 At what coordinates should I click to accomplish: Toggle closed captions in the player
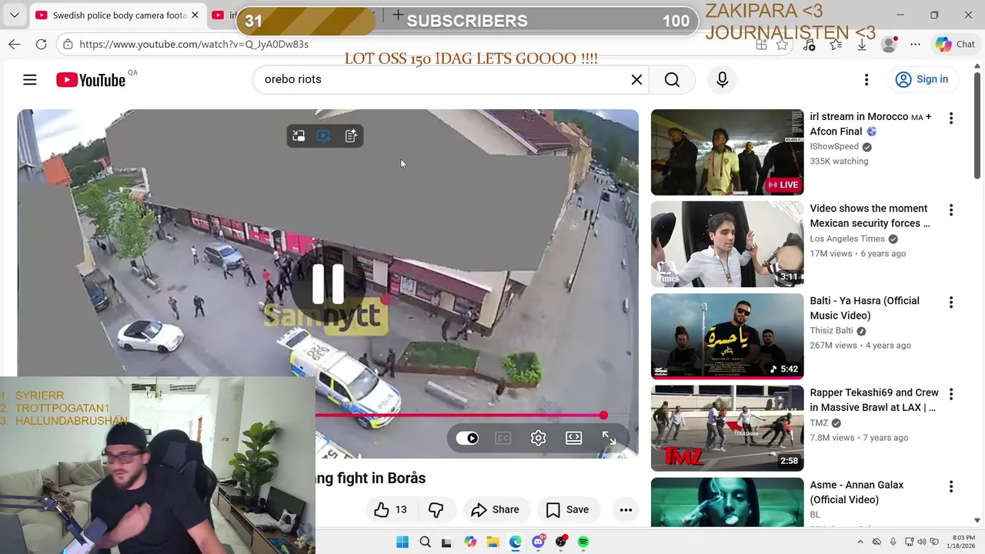(x=503, y=438)
